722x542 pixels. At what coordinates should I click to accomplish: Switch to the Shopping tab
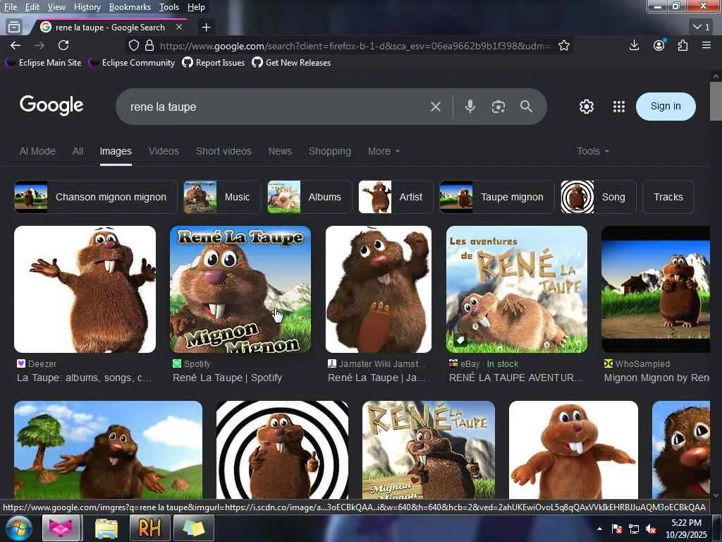330,151
